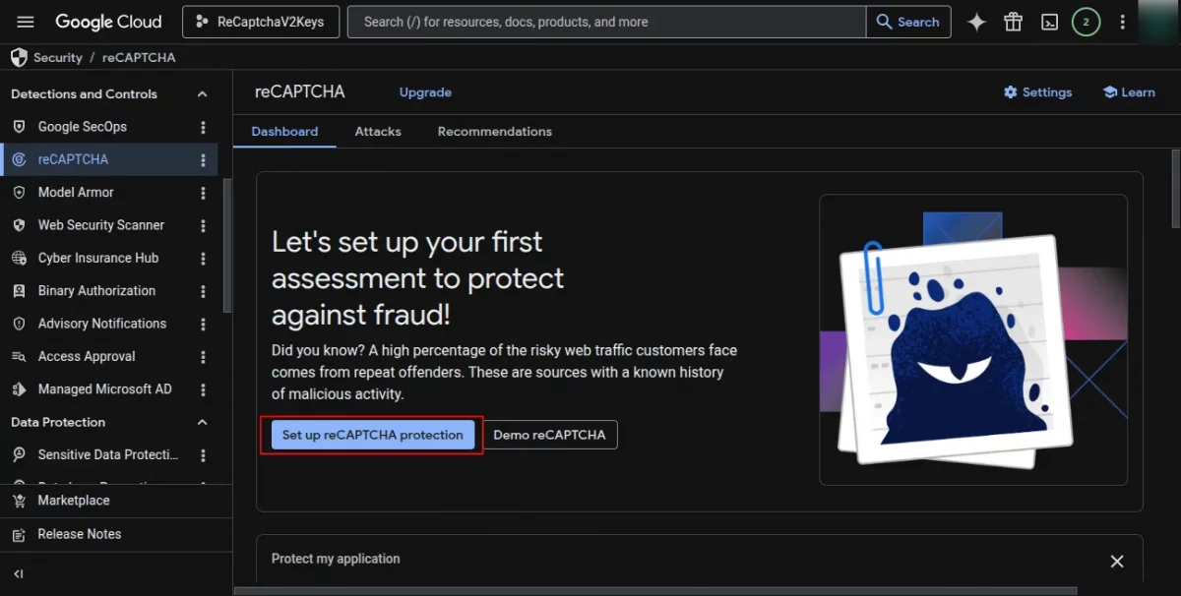Open the top bar vertical dots menu
1181x596 pixels.
pyautogui.click(x=1122, y=22)
